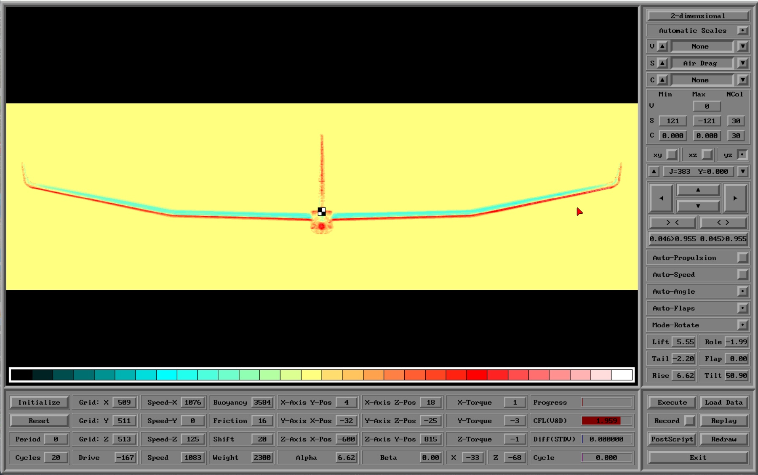
Task: Click the zoom-in '> <' button
Action: pyautogui.click(x=673, y=223)
